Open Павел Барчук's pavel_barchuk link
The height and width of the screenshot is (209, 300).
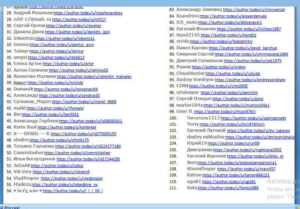click(x=243, y=48)
